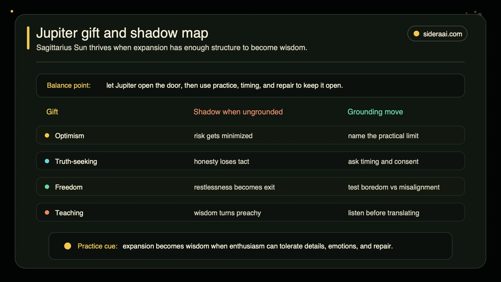The height and width of the screenshot is (282, 501).
Task: Click the cyan bullet next to Truth-seeking
Action: click(x=47, y=161)
